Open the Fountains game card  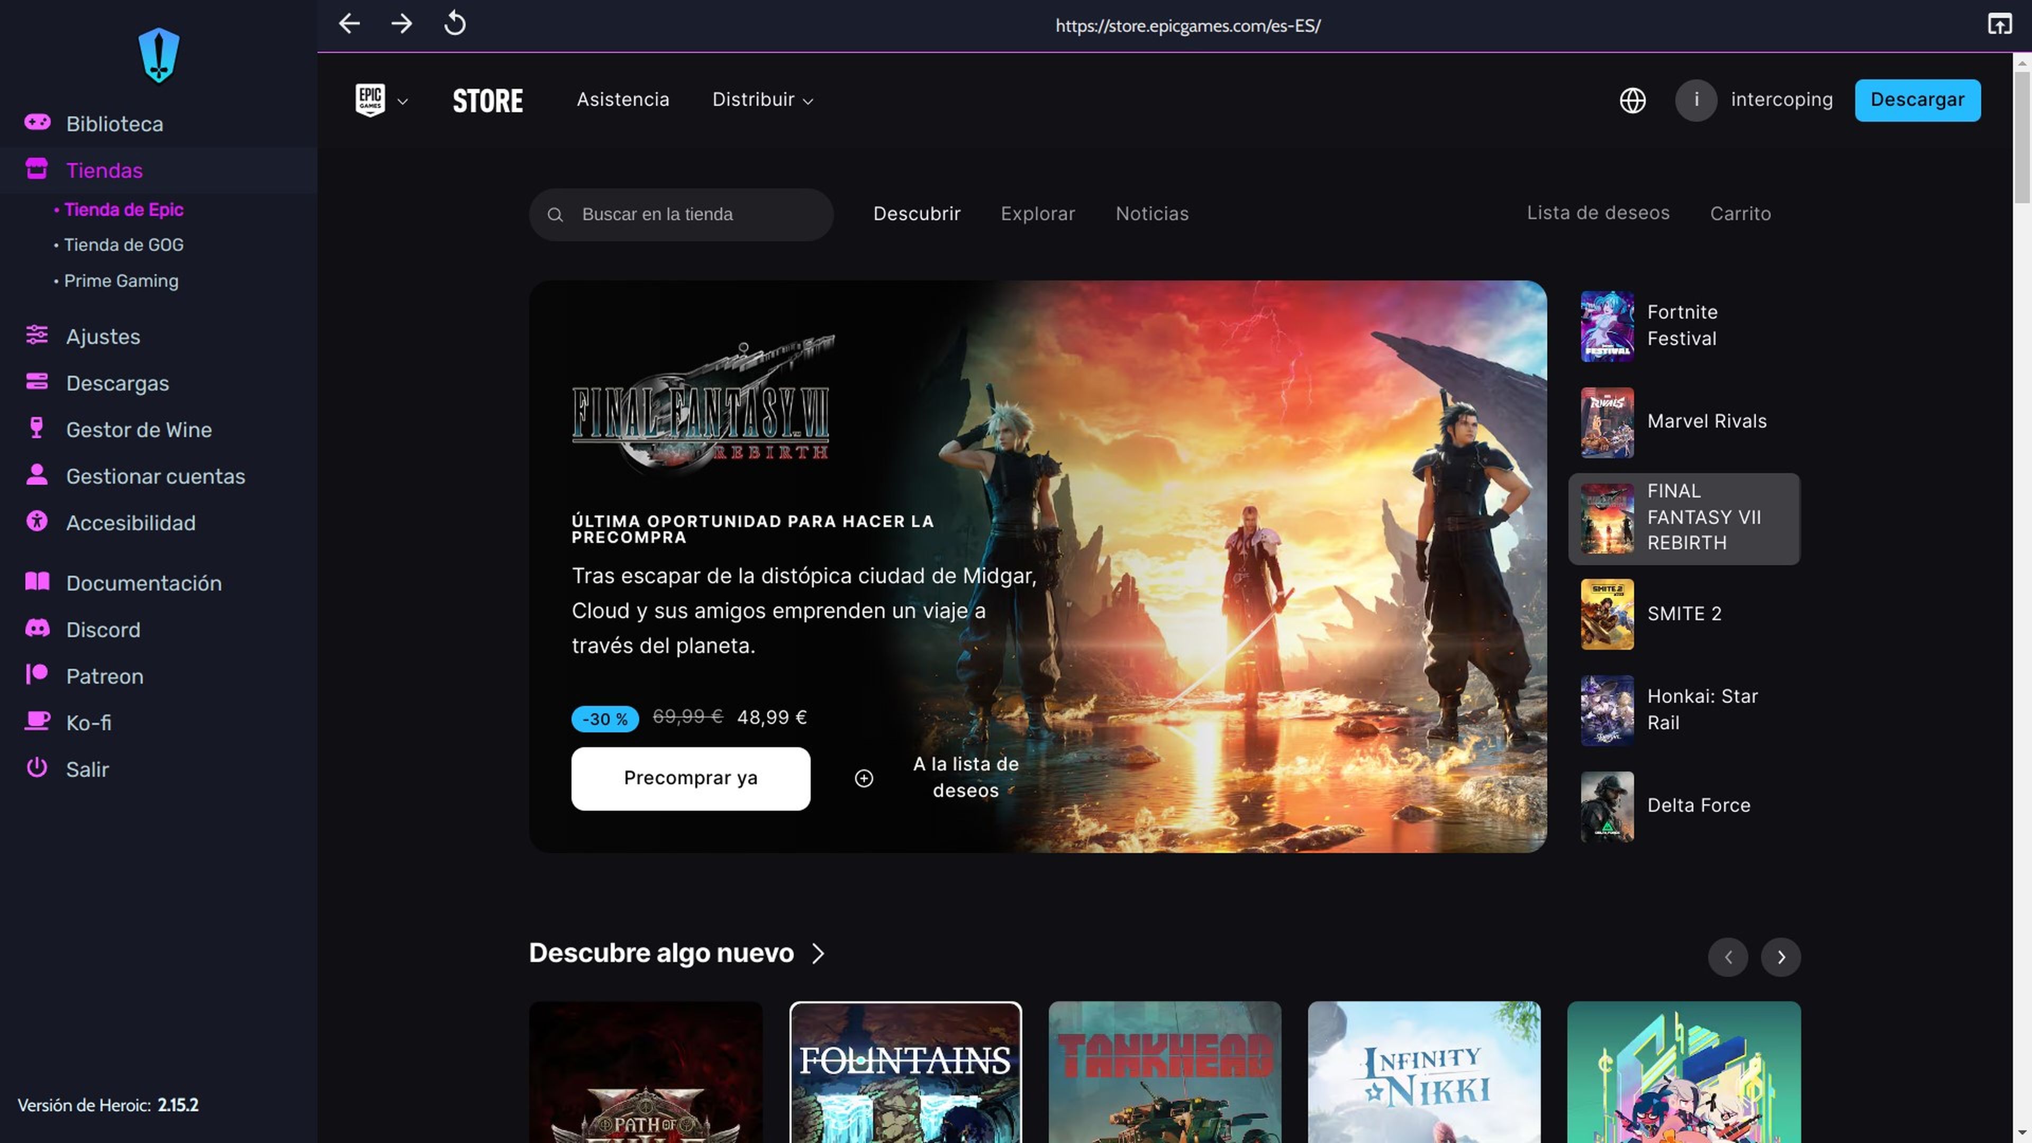click(x=905, y=1072)
